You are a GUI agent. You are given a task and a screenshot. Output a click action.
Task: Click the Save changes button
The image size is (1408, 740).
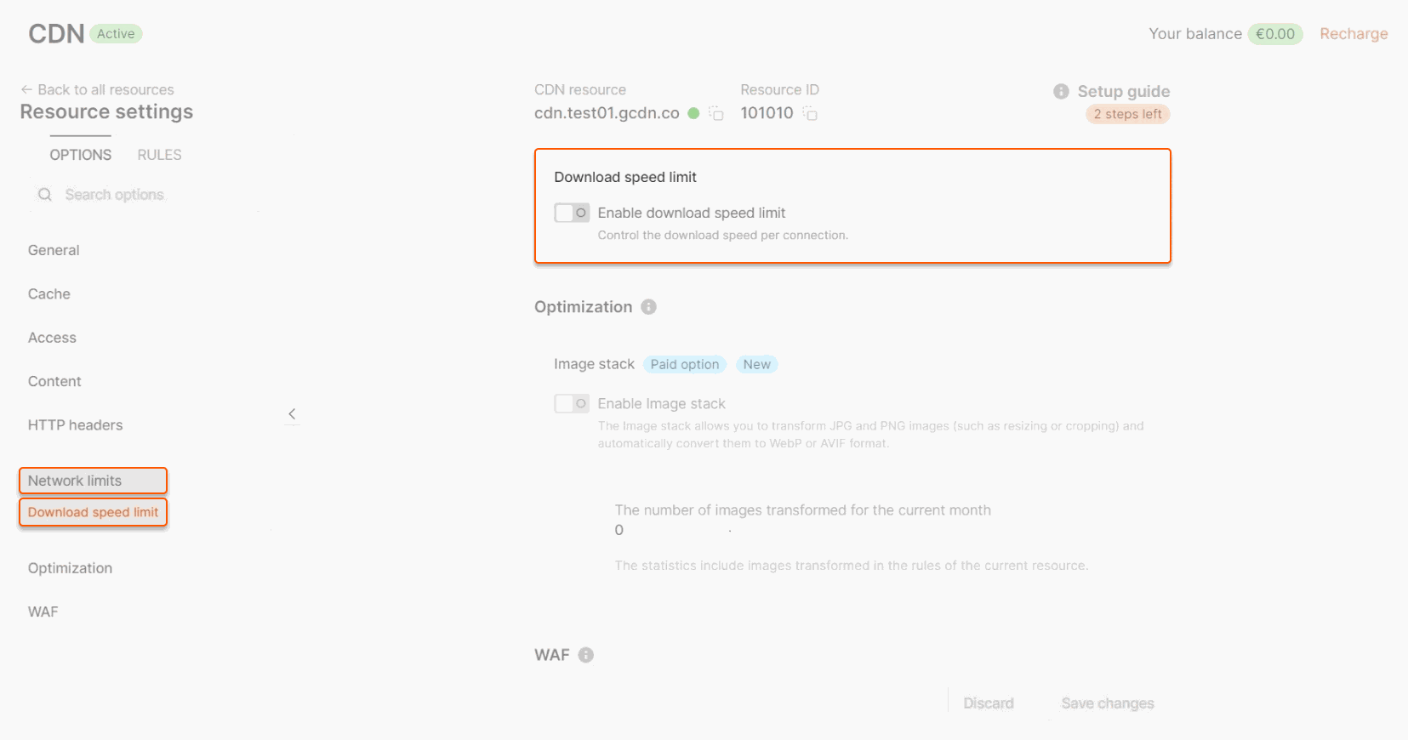[1107, 703]
